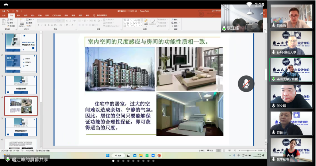
Task: Adjust the zoom slider in status bar
Action: click(x=248, y=150)
